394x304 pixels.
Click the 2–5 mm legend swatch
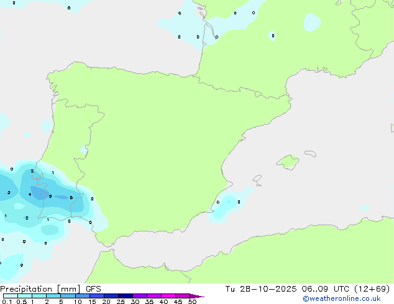(53, 296)
